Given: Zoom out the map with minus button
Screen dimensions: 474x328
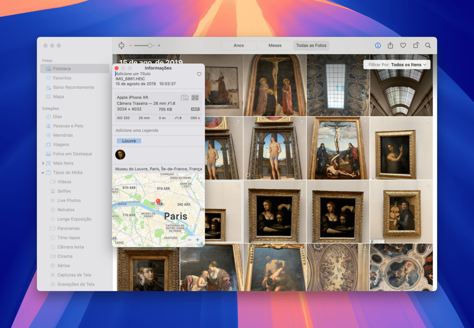Looking at the screenshot, I should click(x=190, y=240).
